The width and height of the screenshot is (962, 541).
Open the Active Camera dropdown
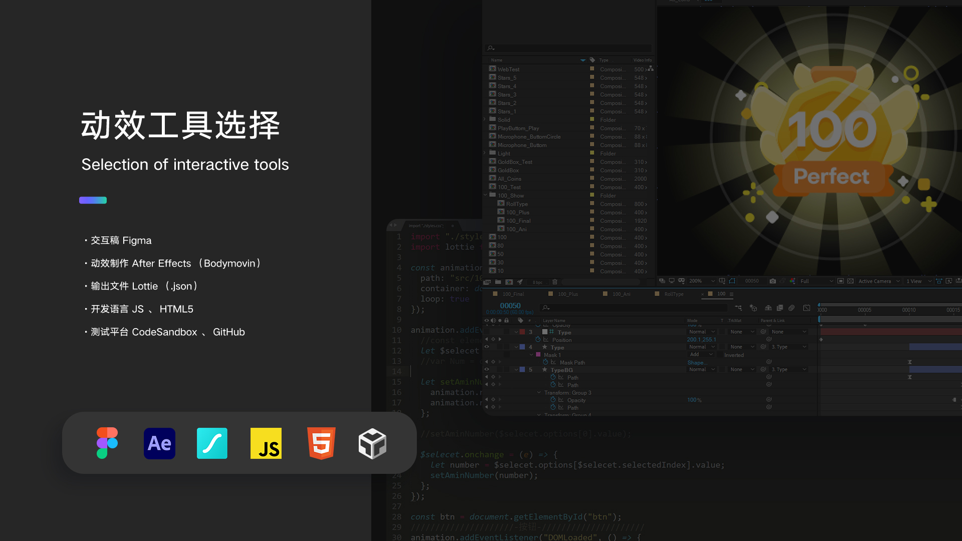click(x=879, y=281)
